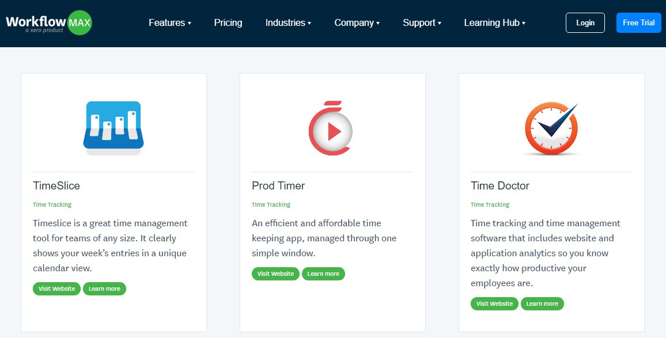Click the WorkflowMax logo
This screenshot has height=338, width=666.
click(x=49, y=22)
